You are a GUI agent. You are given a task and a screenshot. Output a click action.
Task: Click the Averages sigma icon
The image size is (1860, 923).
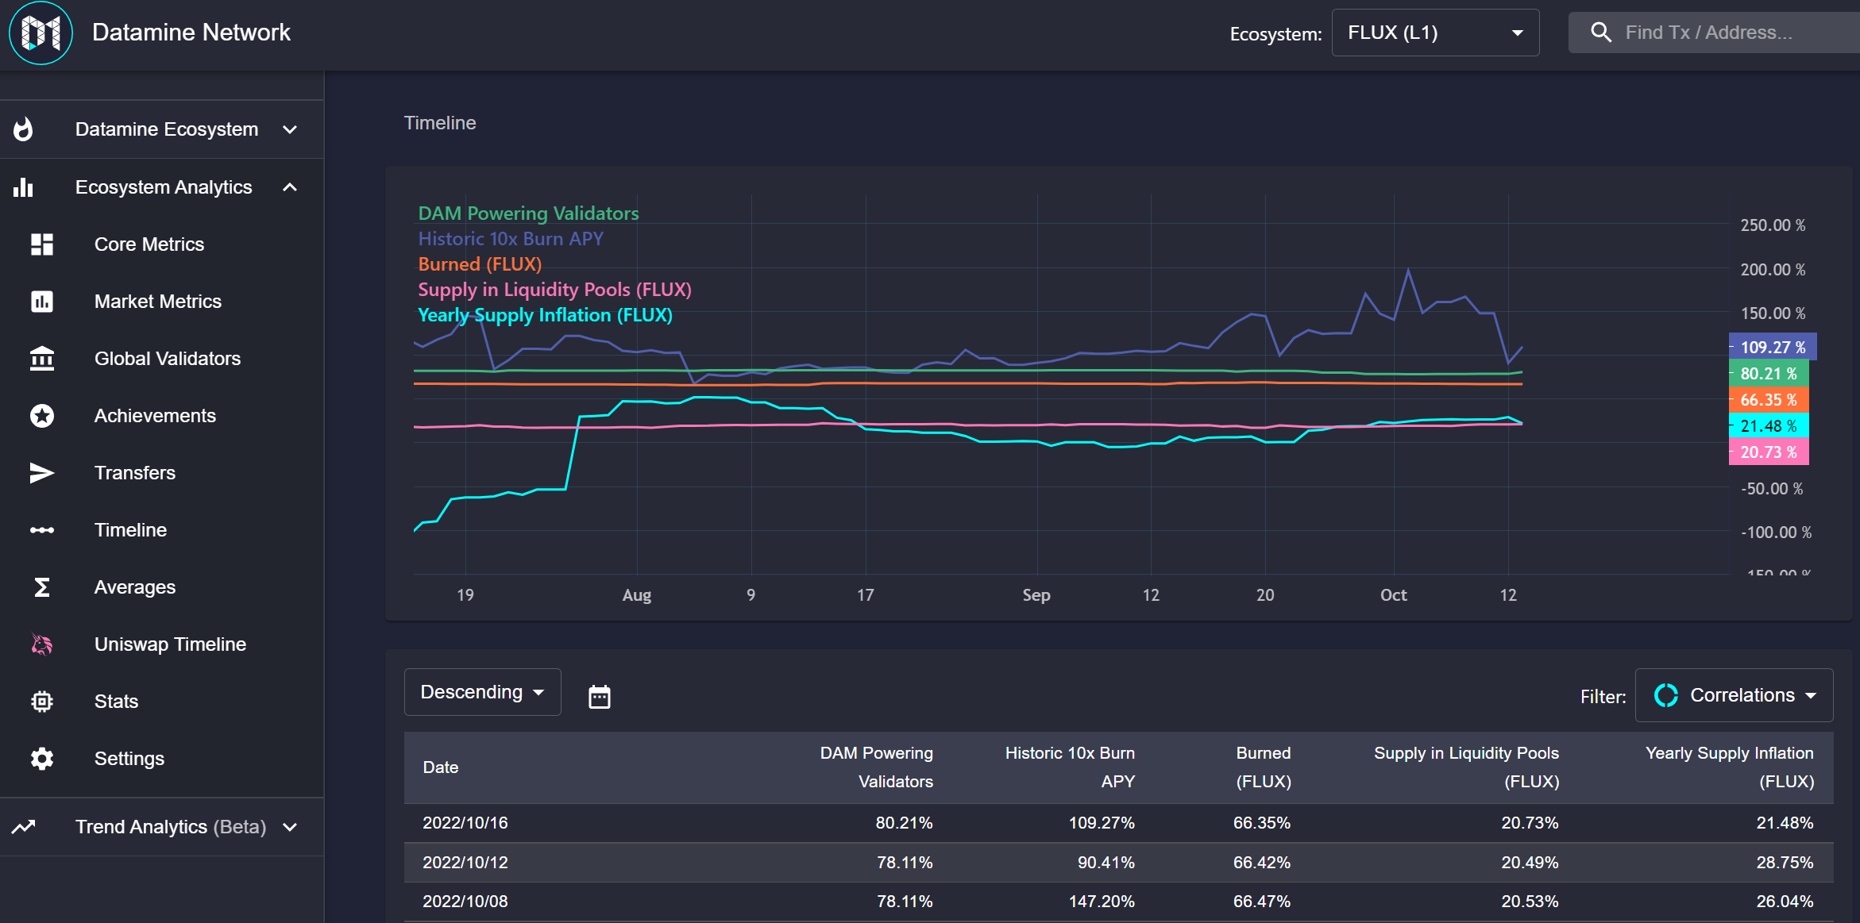(42, 587)
